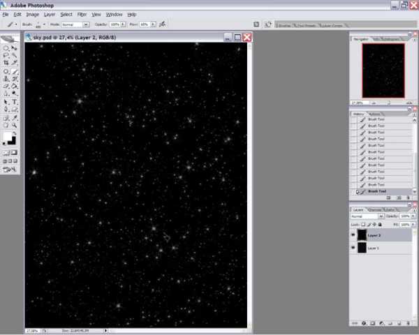Screen dimensions: 419x335
Task: Hide Layer 2 using its eye icon
Action: pos(353,236)
